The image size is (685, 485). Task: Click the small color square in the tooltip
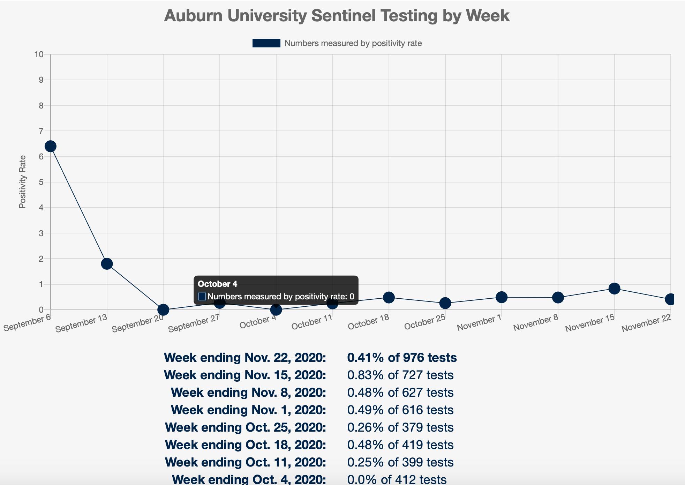(202, 297)
